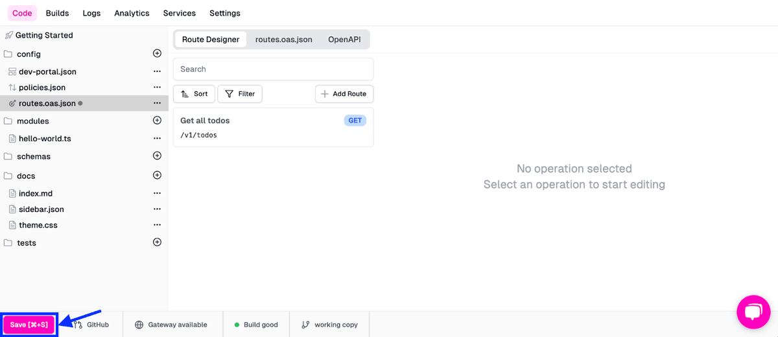Switch to the routes.oas.json tab

point(283,40)
